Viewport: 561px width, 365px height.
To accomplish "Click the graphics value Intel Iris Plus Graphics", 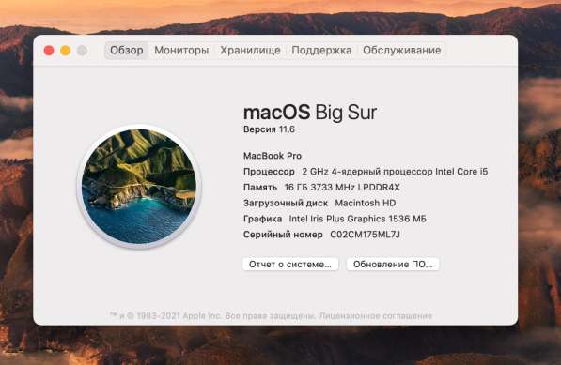I will coord(358,219).
